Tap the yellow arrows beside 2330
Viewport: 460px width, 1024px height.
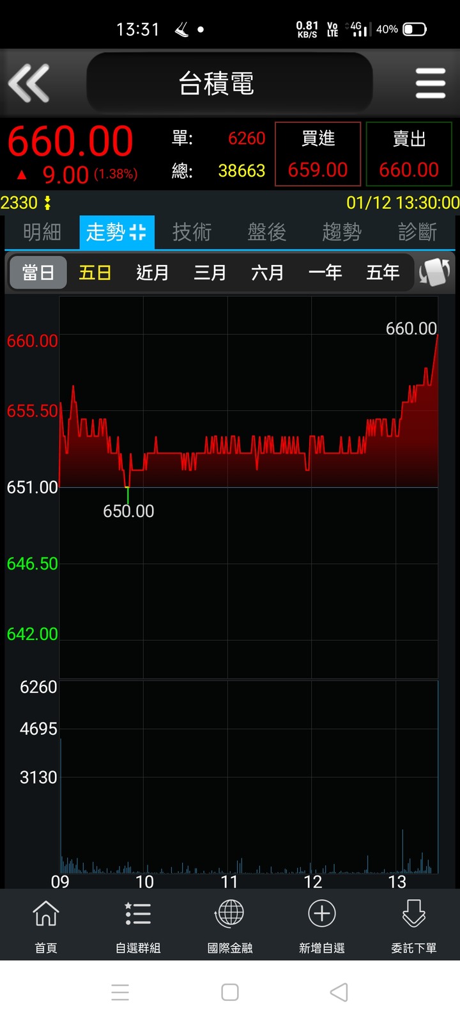click(47, 203)
